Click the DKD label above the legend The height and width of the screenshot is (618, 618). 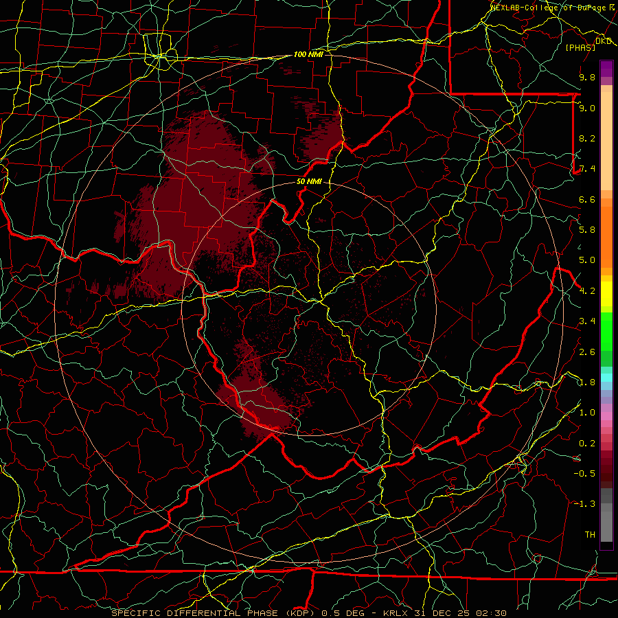[604, 41]
